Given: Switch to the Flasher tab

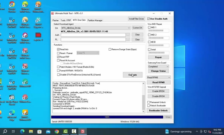Looking at the screenshot, I should [55, 20].
